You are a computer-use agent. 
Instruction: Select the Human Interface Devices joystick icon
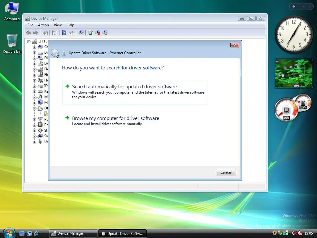pos(40,80)
